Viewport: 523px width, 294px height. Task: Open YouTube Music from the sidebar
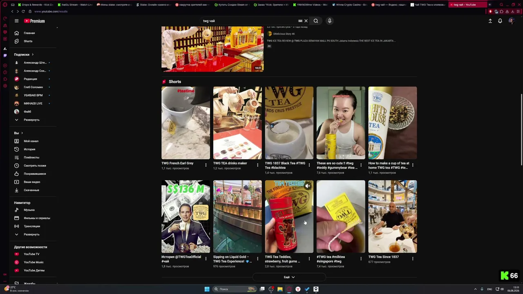click(x=34, y=262)
